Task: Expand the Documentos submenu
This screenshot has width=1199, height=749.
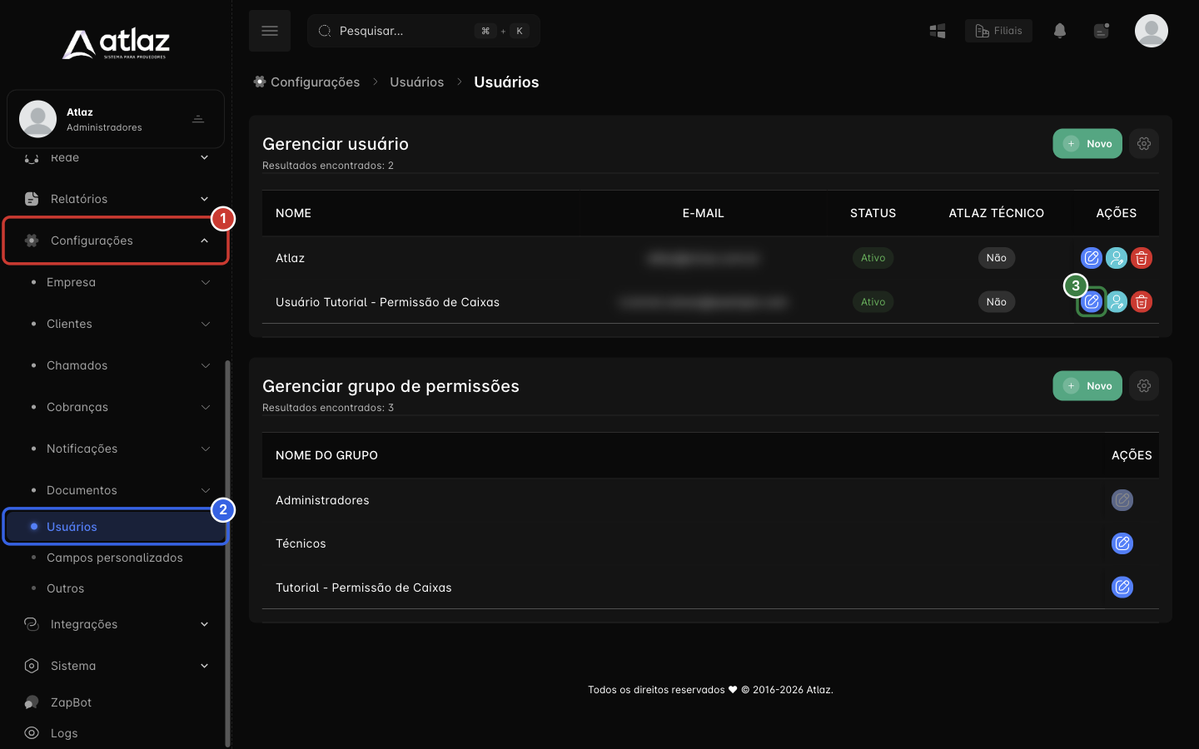Action: pyautogui.click(x=116, y=490)
